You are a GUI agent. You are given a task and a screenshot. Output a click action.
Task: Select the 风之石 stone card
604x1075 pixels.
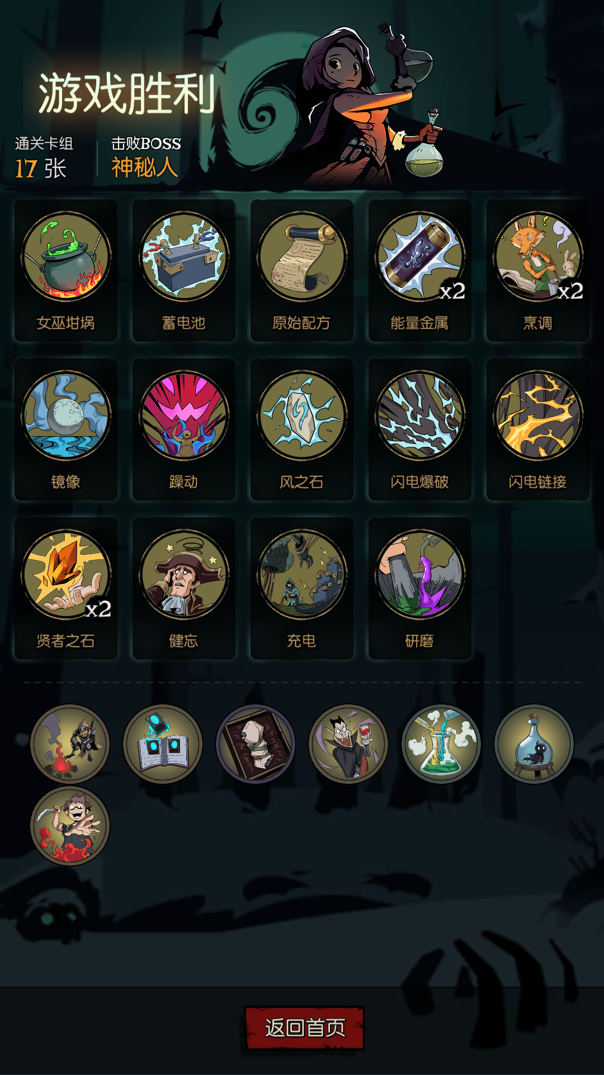pos(302,429)
